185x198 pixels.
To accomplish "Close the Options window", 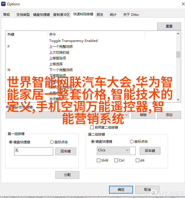I will pyautogui.click(x=183, y=4).
